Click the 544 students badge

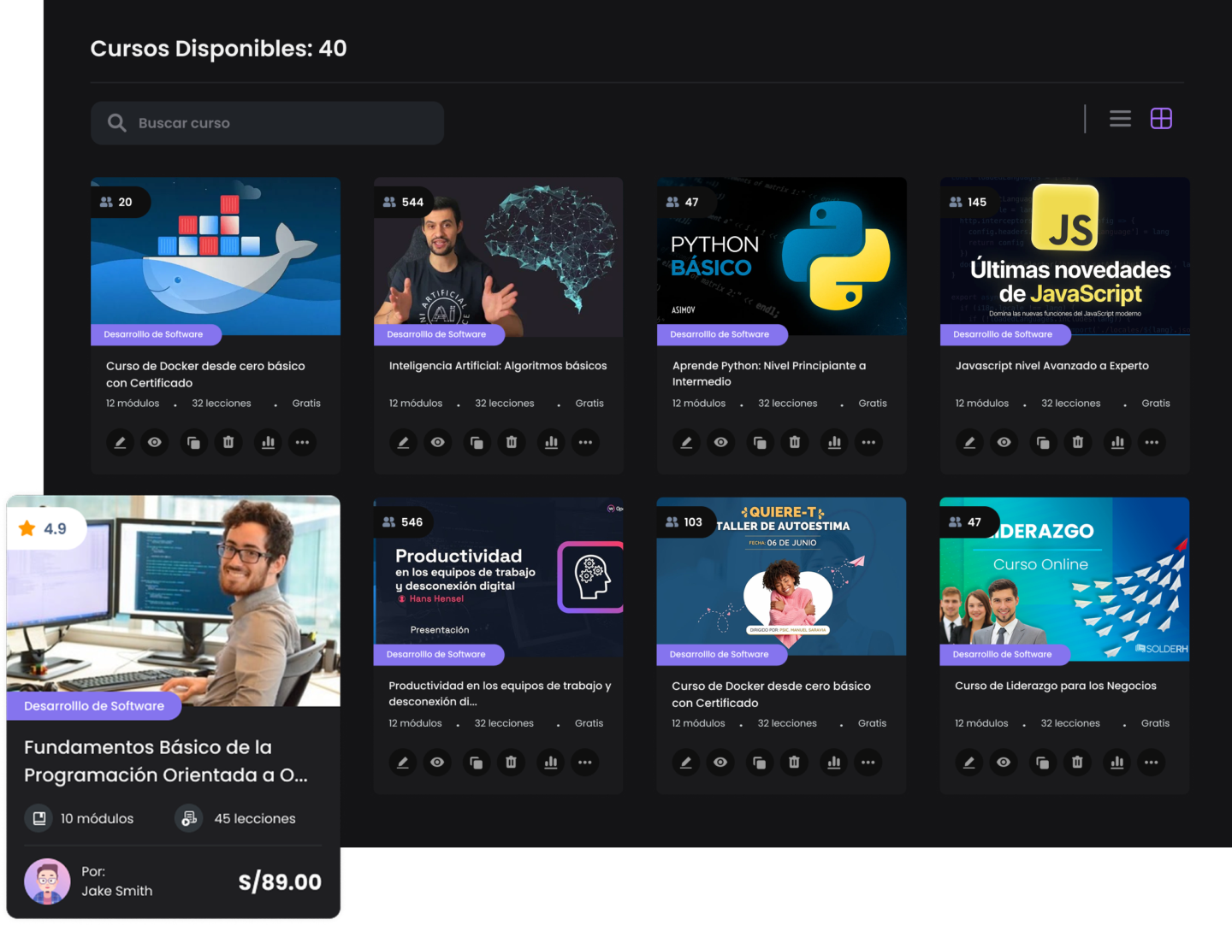404,203
